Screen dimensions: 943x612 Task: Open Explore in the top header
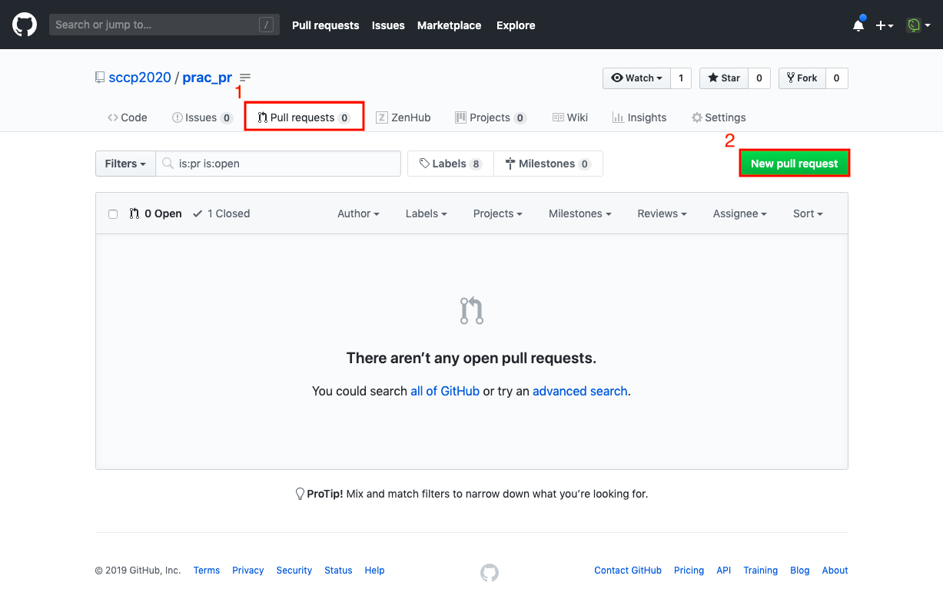(516, 25)
